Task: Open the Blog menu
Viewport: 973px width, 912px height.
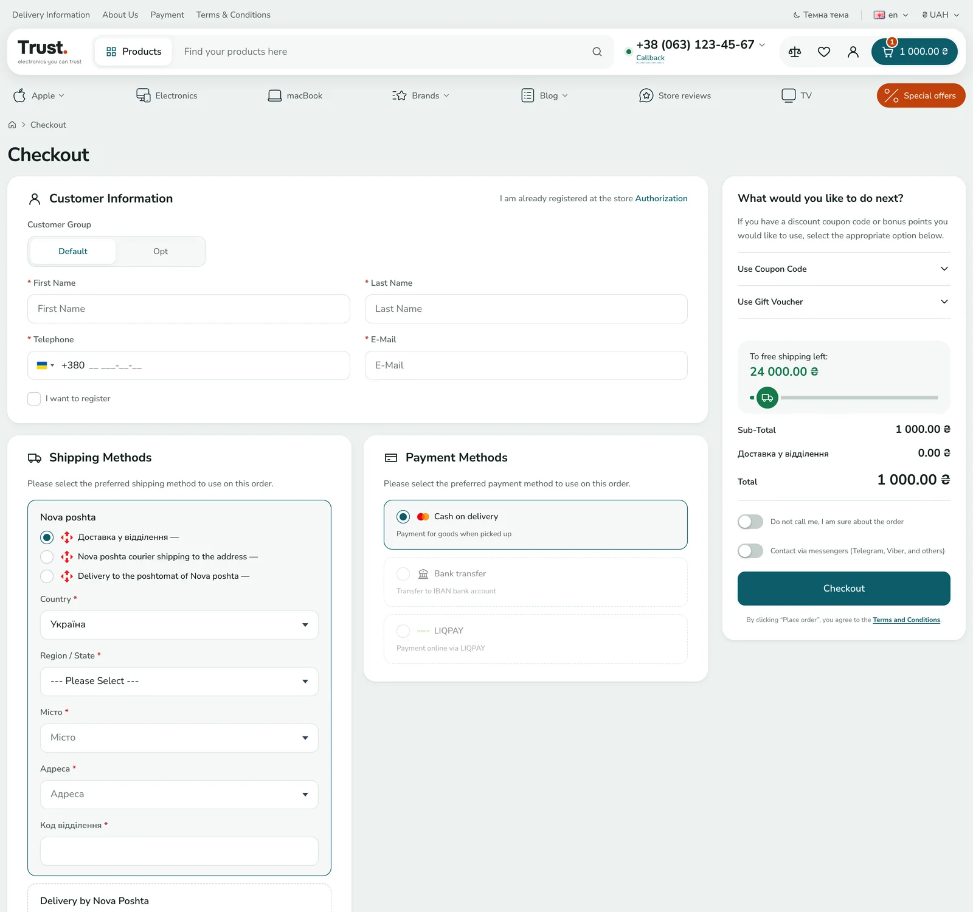Action: (545, 95)
